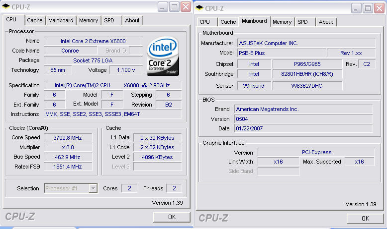
Task: Click the Core Speed value '3702.8 MHz'
Action: [x=68, y=138]
